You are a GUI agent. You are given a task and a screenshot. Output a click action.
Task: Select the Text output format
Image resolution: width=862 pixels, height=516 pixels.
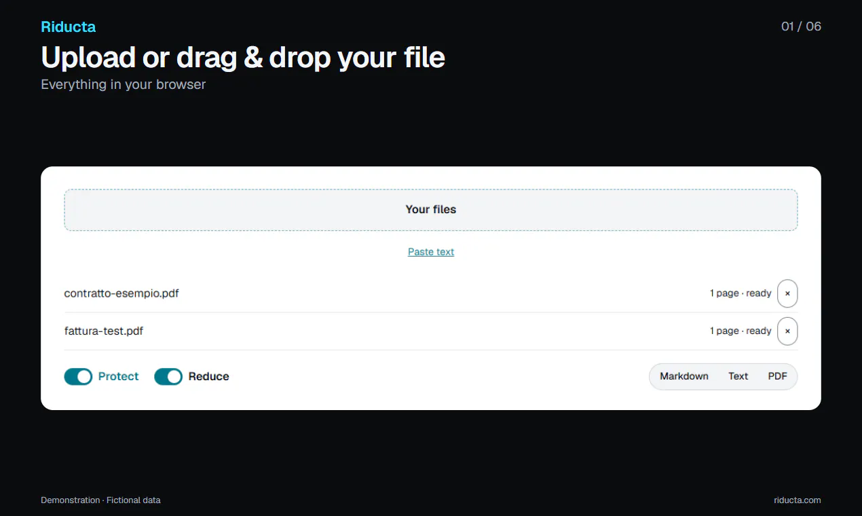(x=738, y=376)
